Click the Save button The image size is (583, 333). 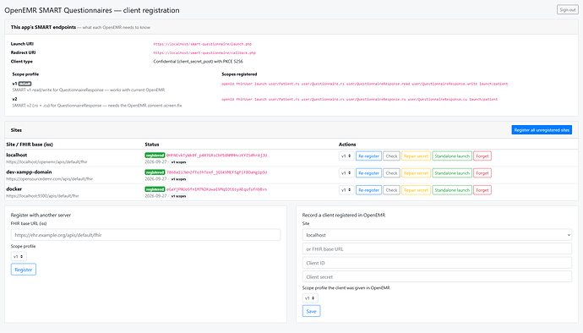[x=311, y=311]
